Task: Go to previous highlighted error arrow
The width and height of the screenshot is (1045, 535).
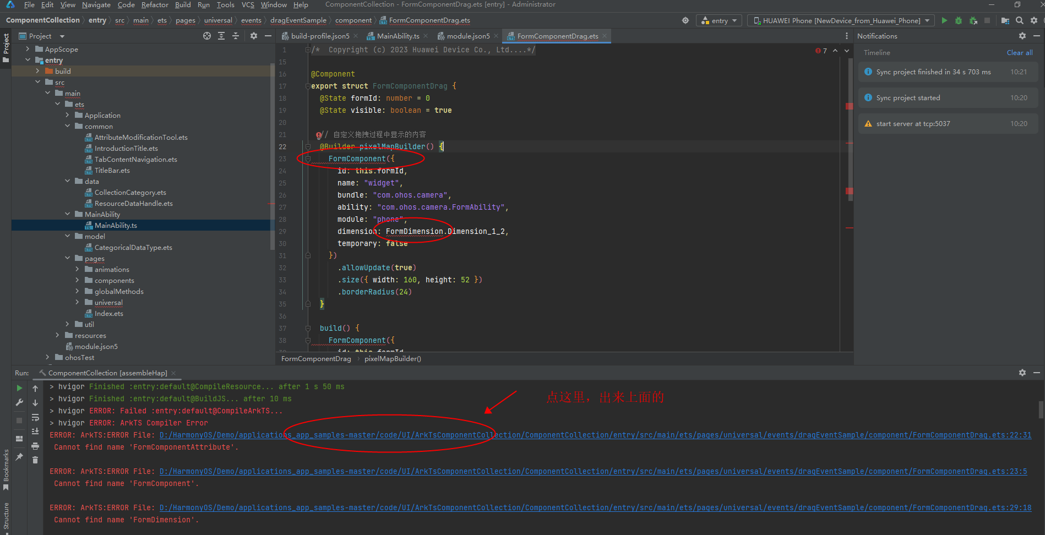Action: [835, 51]
